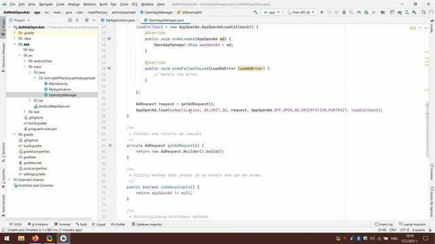
Task: Click the warnings indicator icon at editor top right
Action: (x=413, y=28)
